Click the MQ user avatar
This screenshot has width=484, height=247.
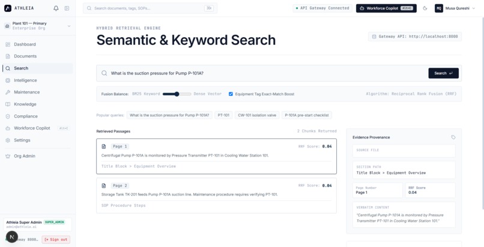tap(438, 8)
